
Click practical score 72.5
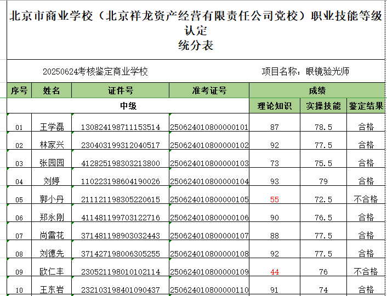(323, 200)
